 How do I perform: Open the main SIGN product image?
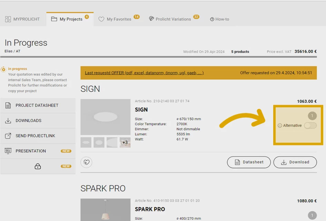click(105, 117)
